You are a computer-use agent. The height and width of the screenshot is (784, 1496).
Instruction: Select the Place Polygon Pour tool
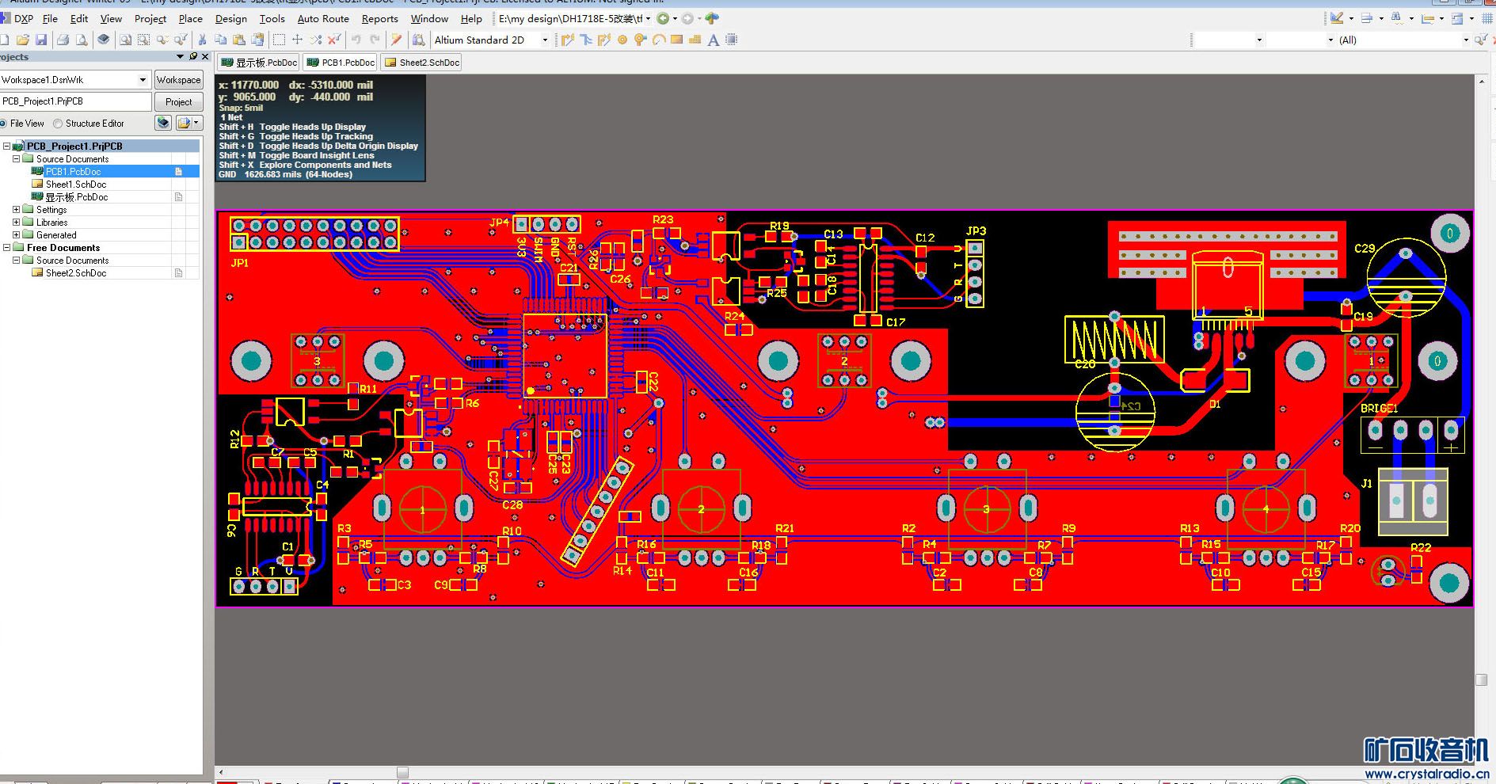click(x=695, y=40)
